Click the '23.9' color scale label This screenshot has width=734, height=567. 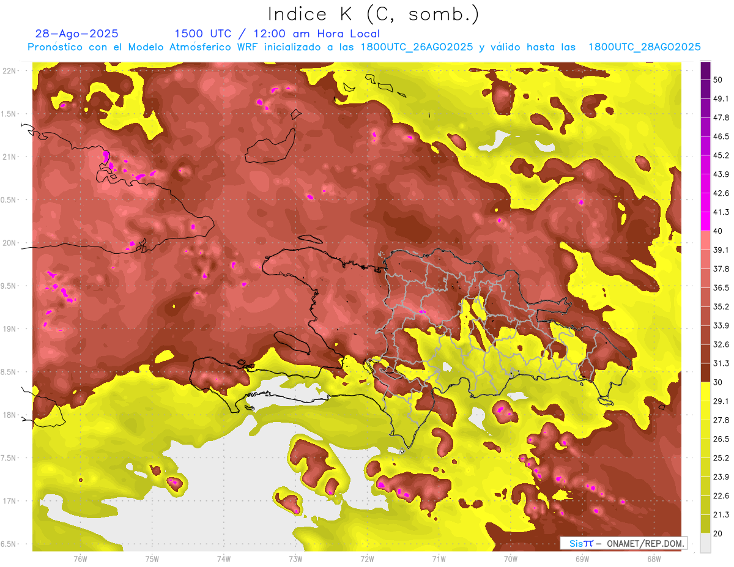722,477
